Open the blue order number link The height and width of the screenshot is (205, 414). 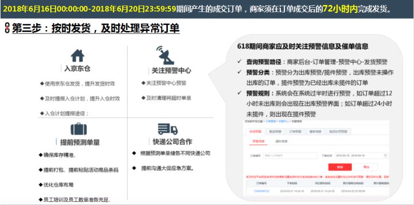pos(261,191)
